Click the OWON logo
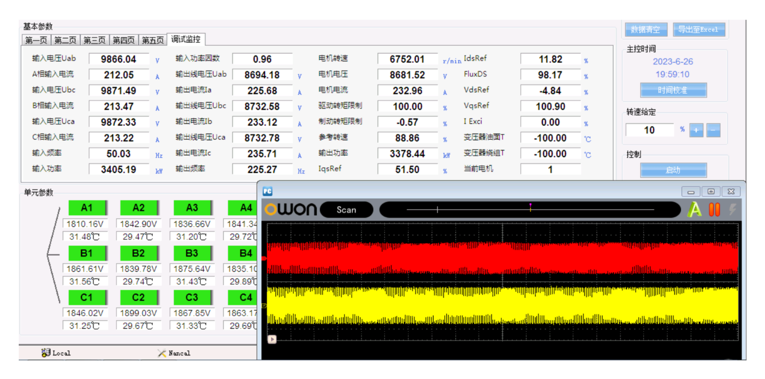765x379 pixels. (x=291, y=210)
